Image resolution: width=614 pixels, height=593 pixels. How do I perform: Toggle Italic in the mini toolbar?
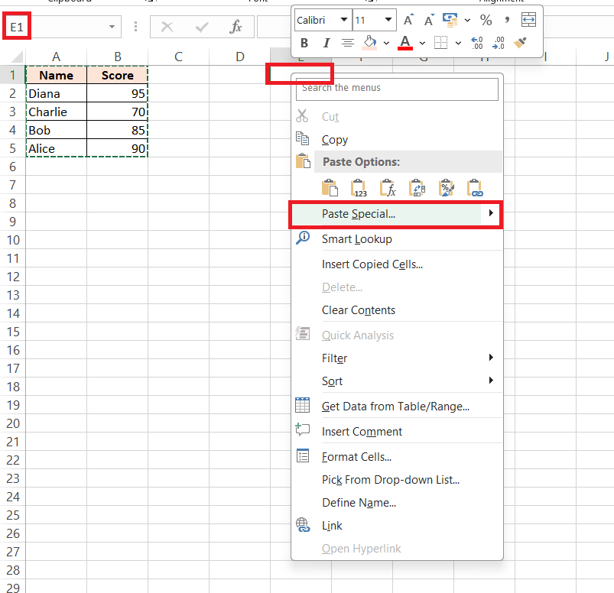point(326,43)
